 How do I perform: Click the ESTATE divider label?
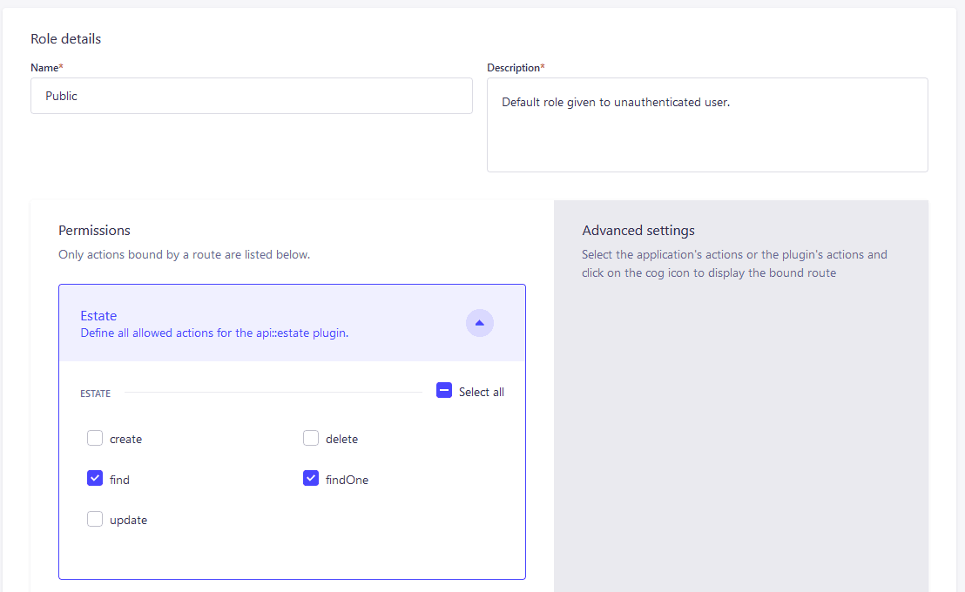(x=95, y=394)
